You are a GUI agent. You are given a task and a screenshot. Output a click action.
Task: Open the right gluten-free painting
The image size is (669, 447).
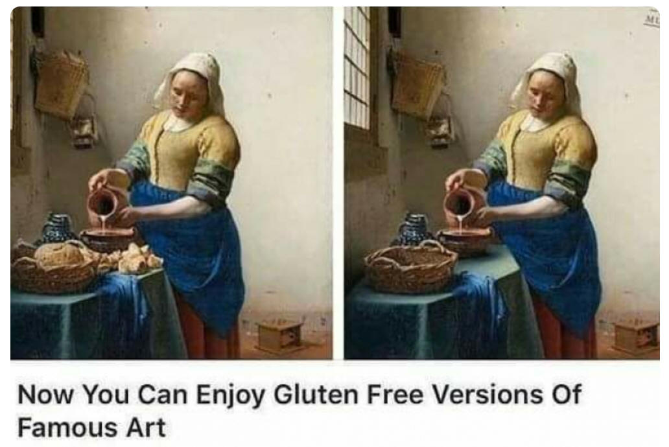point(502,183)
